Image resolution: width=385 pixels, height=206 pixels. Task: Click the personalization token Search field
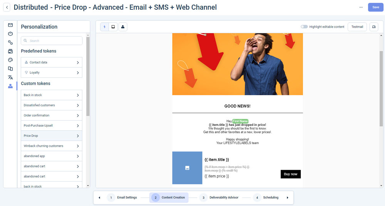[52, 41]
